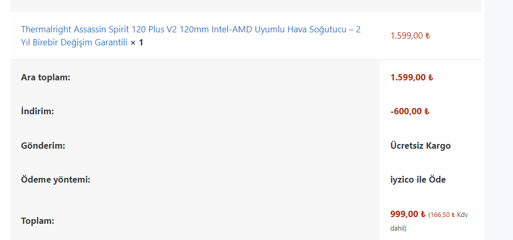The width and height of the screenshot is (513, 240).
Task: Click the Gönderim label
Action: click(43, 146)
